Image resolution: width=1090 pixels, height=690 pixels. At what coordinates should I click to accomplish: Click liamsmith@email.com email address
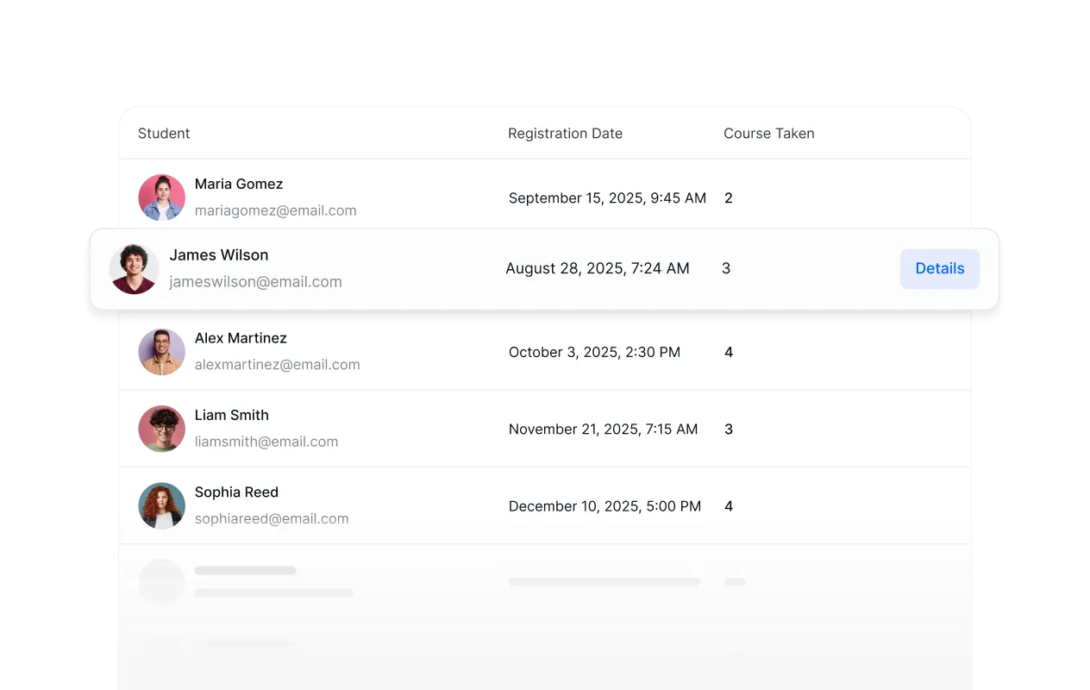click(x=266, y=442)
